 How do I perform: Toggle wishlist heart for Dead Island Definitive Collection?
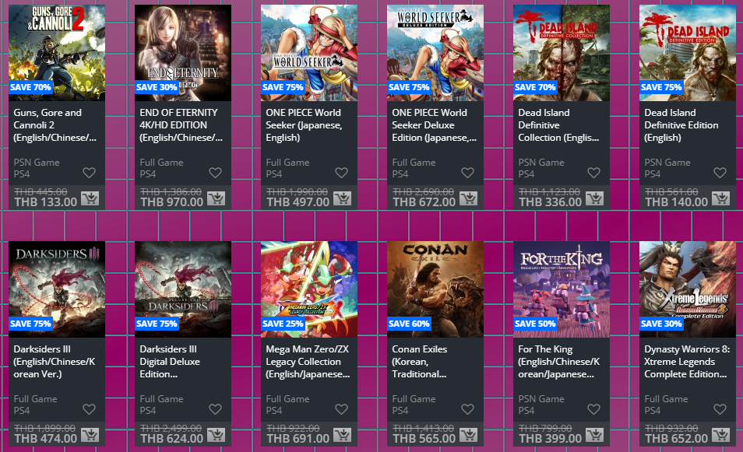tap(593, 173)
